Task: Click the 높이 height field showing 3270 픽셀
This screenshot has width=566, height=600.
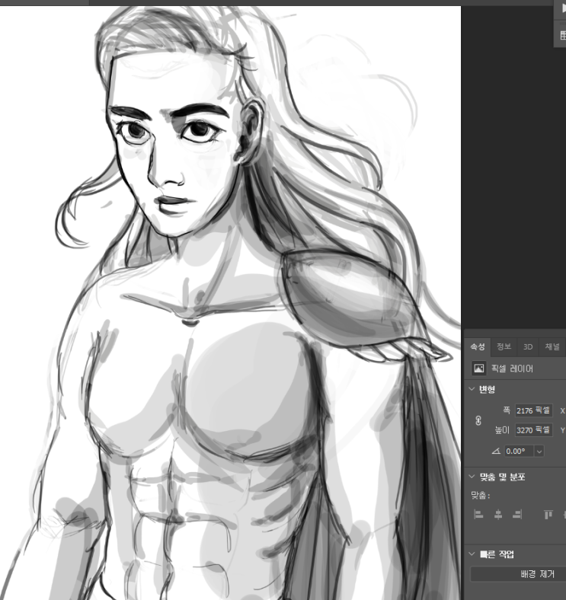Action: [x=533, y=430]
